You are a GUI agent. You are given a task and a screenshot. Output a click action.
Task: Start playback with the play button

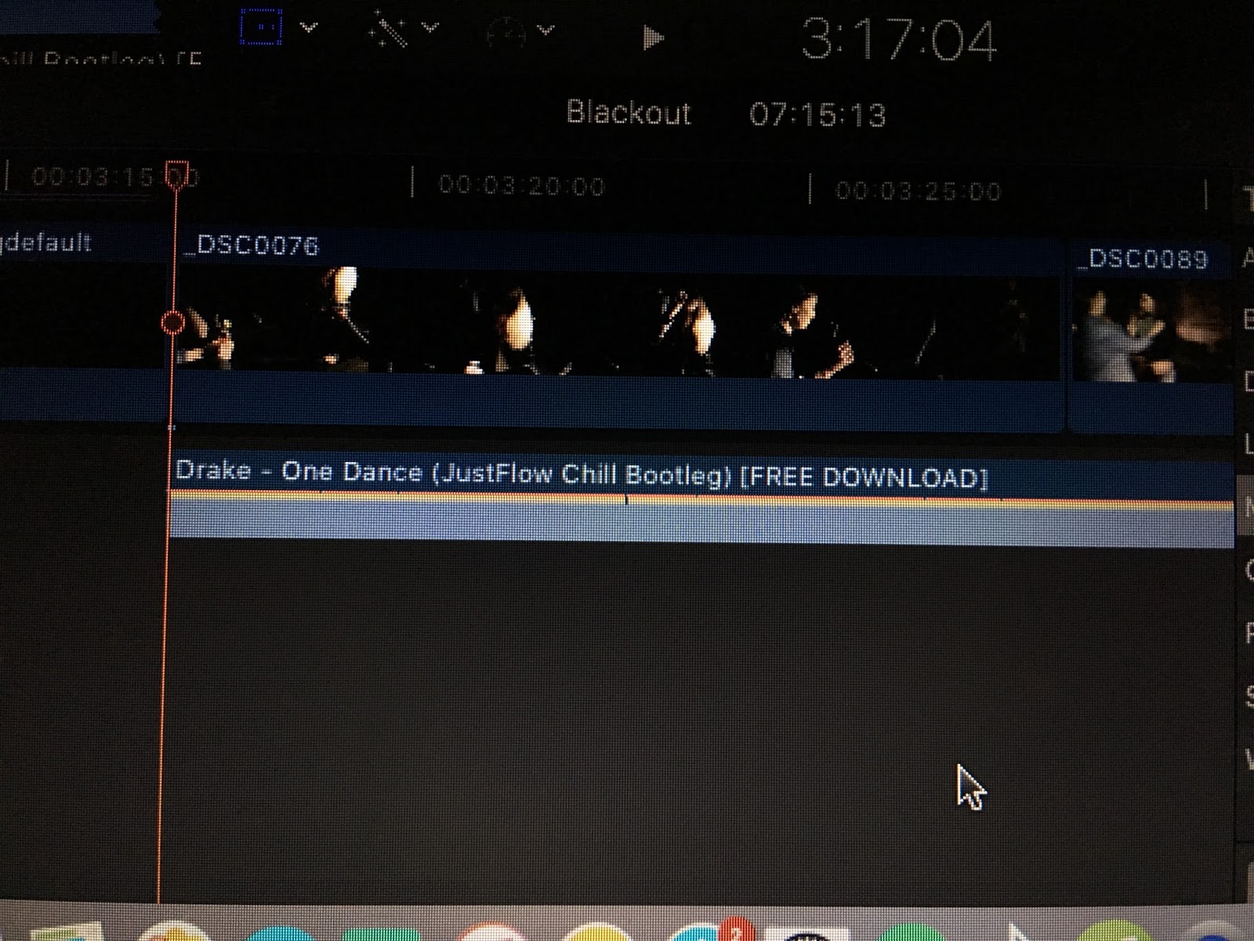653,37
